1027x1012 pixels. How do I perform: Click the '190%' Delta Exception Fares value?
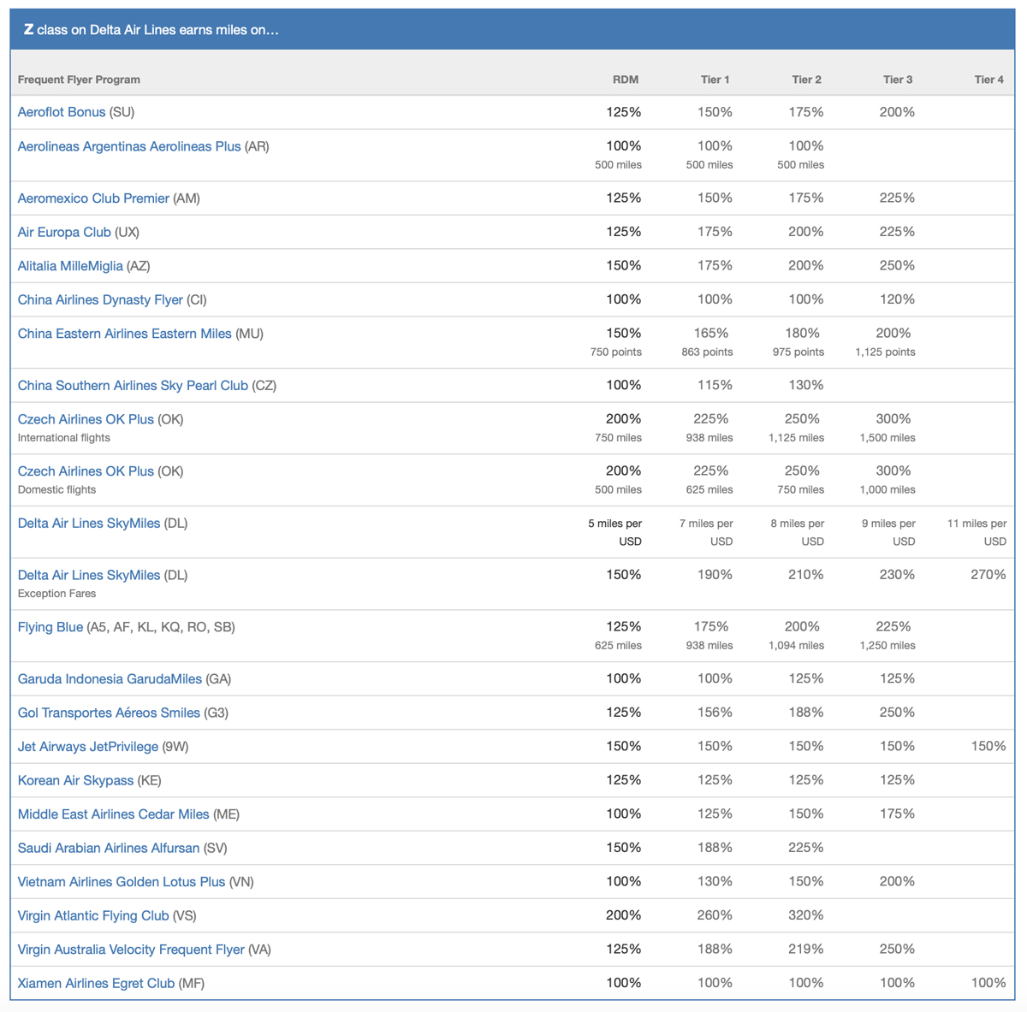tap(715, 575)
